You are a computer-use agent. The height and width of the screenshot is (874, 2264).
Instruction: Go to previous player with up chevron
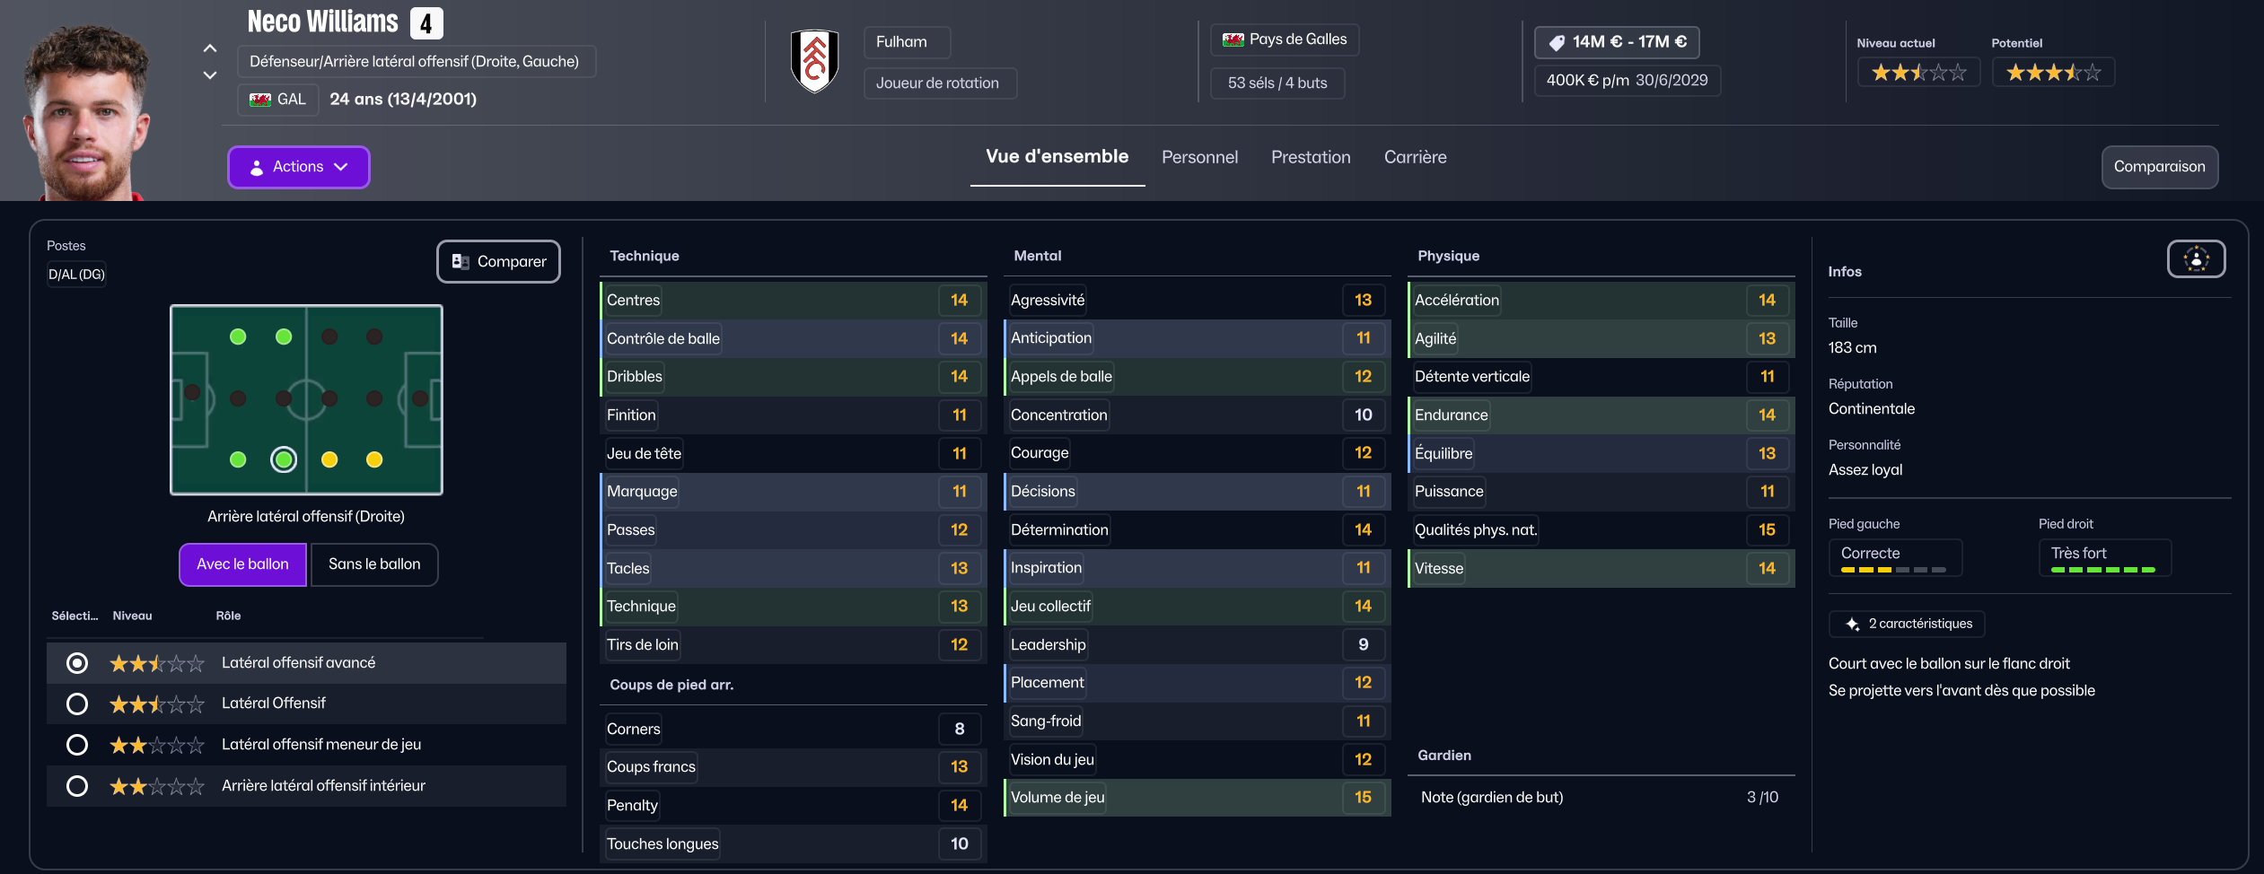click(210, 48)
